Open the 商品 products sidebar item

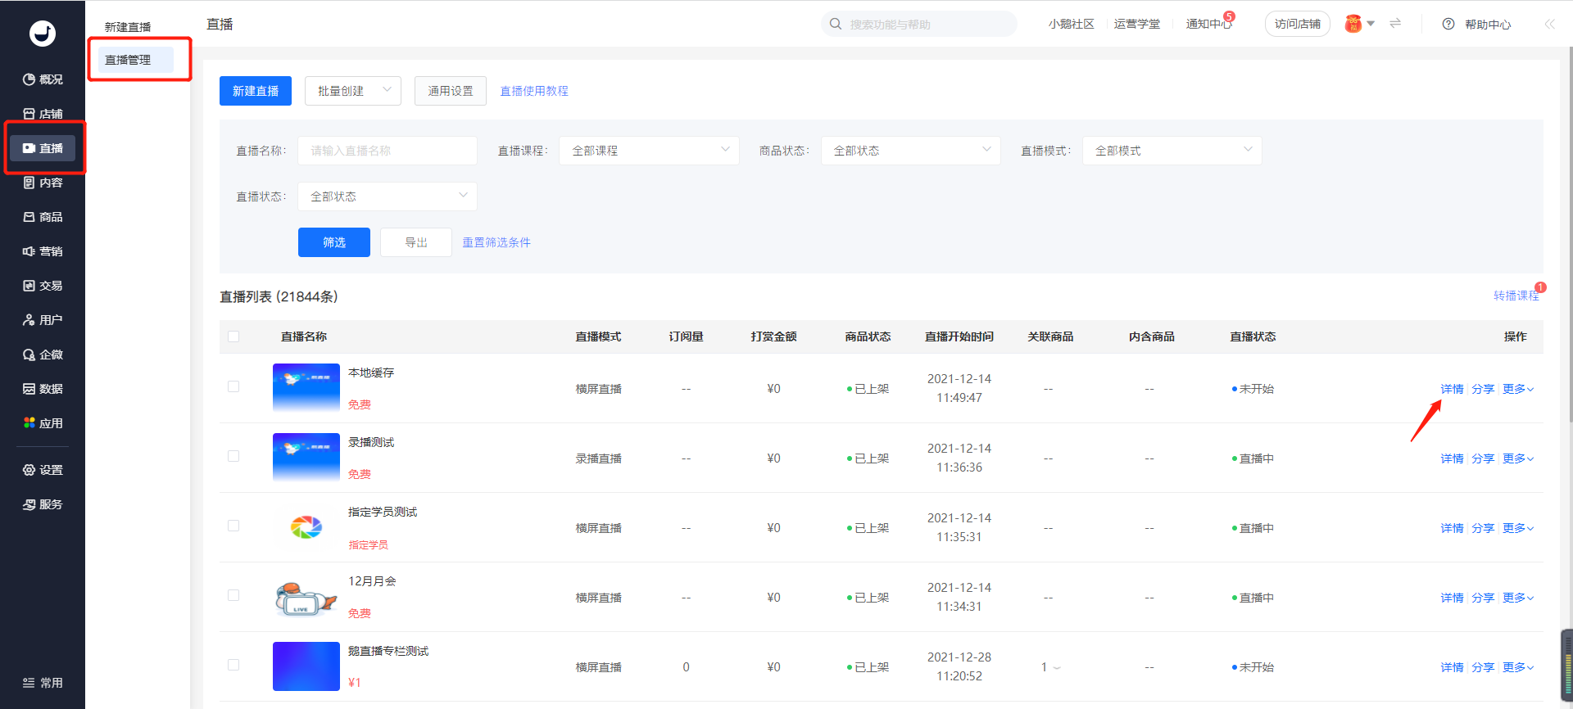coord(43,217)
